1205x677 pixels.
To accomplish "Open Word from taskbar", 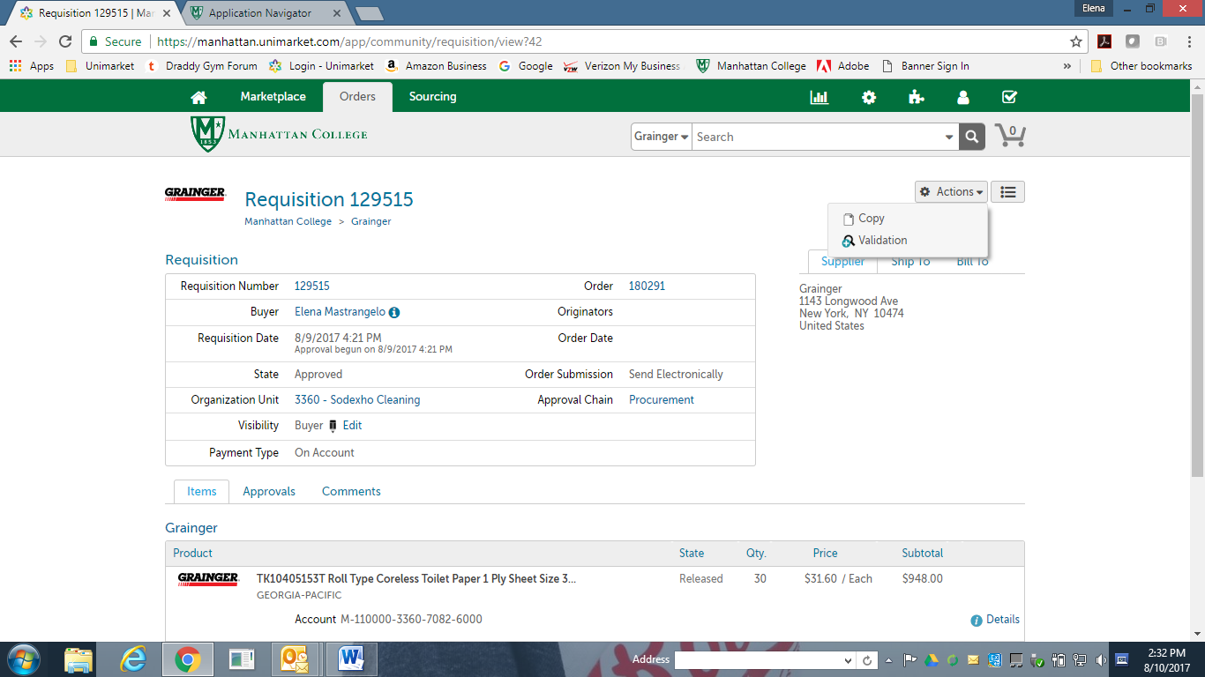I will point(351,659).
